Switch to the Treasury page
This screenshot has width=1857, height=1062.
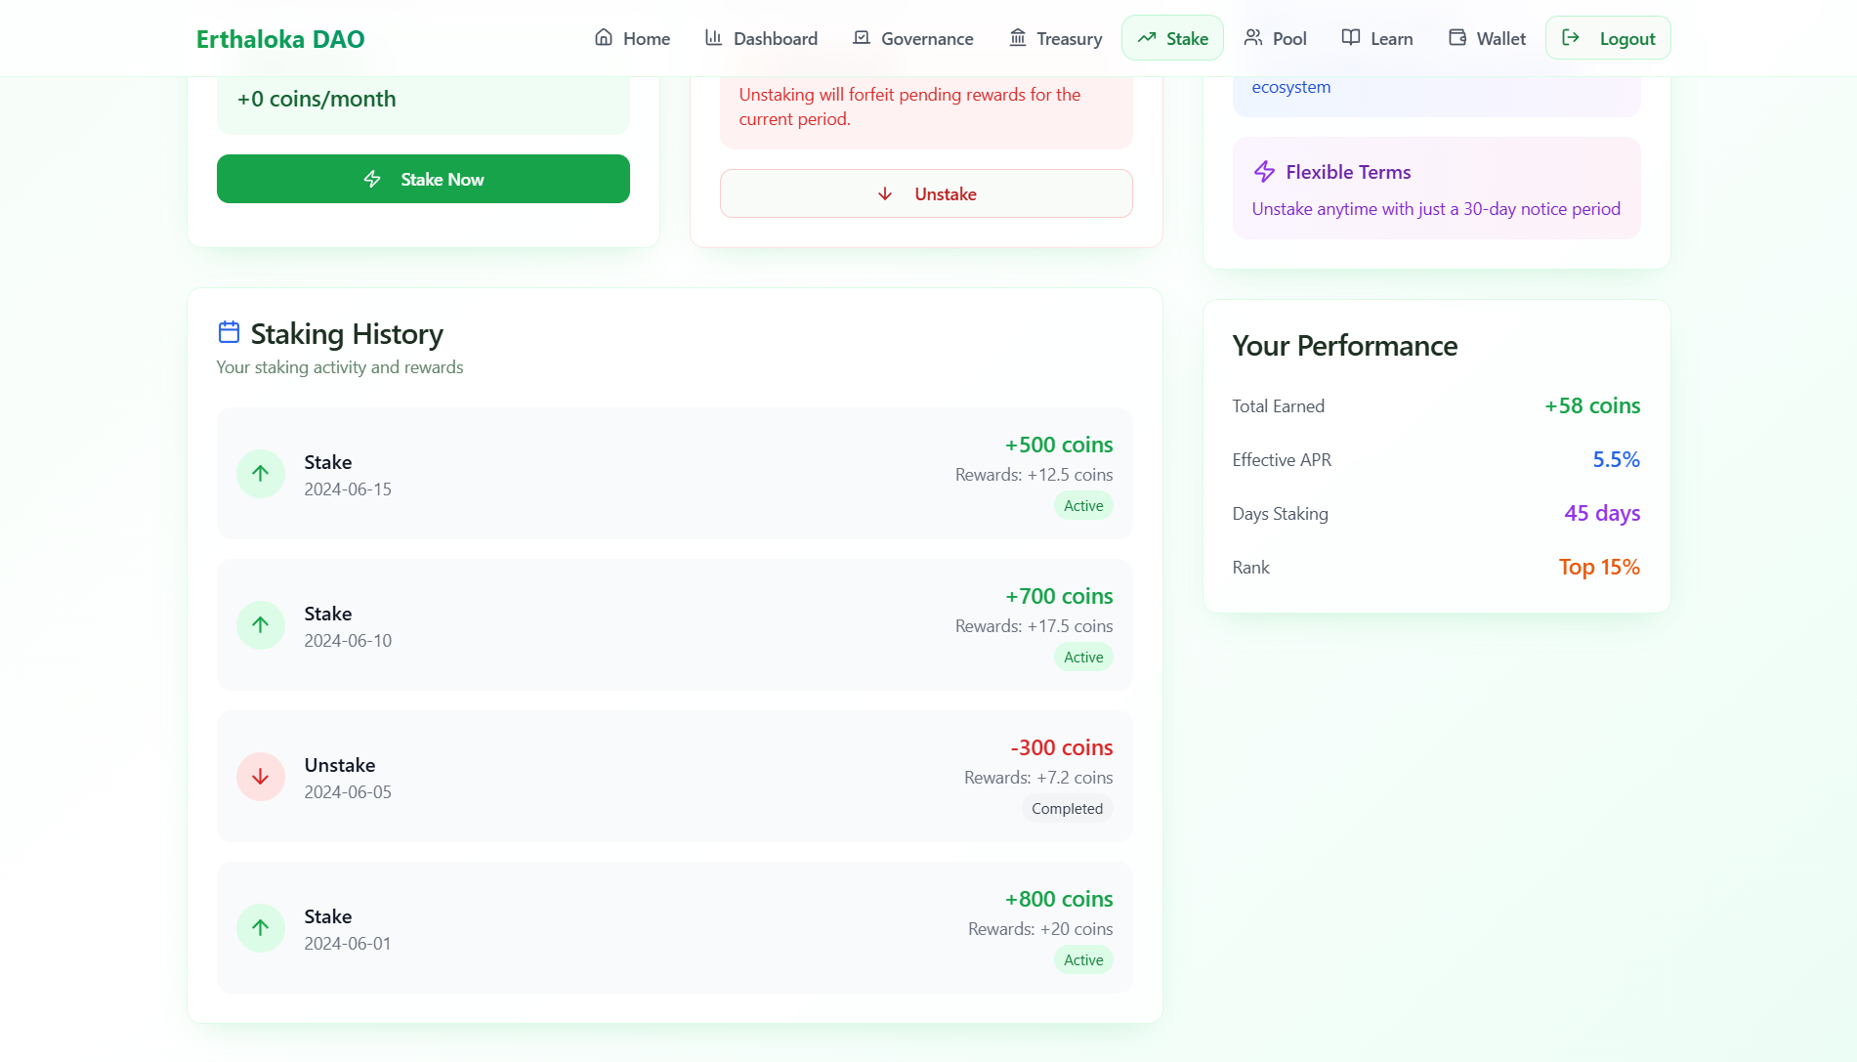[1055, 38]
